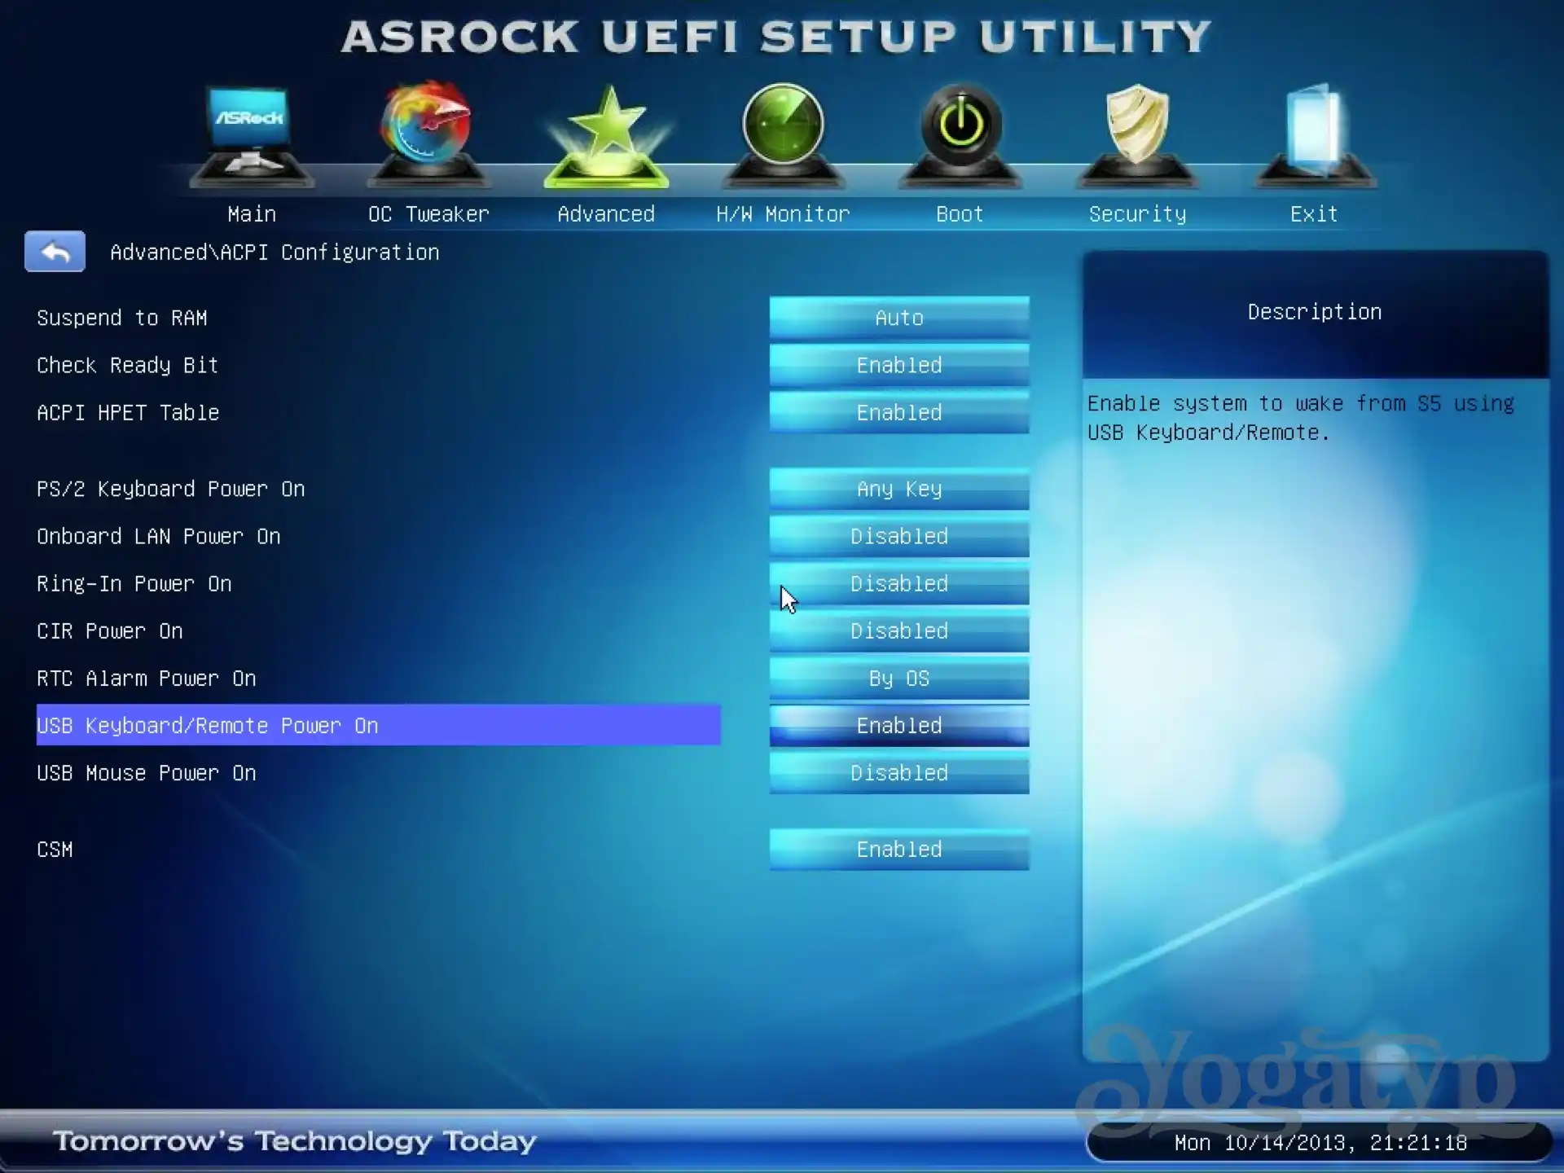Click the wake from S5 description text
This screenshot has width=1564, height=1173.
(1301, 418)
